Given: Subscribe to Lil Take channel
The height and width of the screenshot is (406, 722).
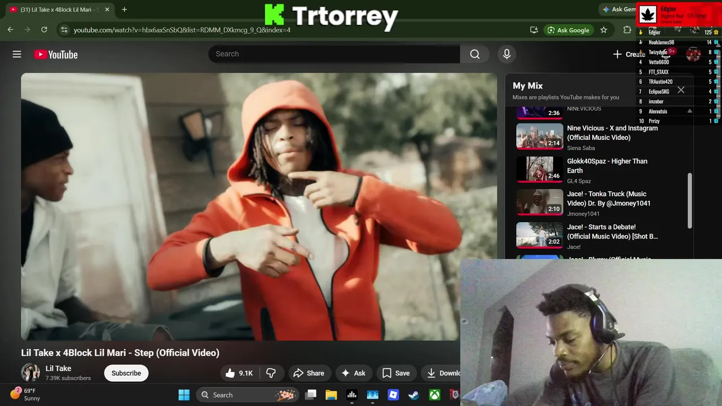Looking at the screenshot, I should [x=126, y=373].
